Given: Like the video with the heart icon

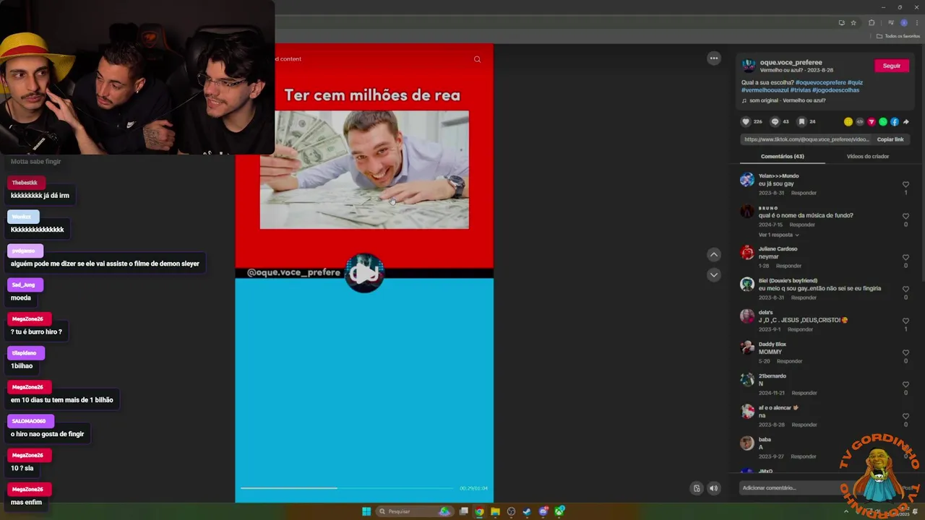Looking at the screenshot, I should [746, 121].
